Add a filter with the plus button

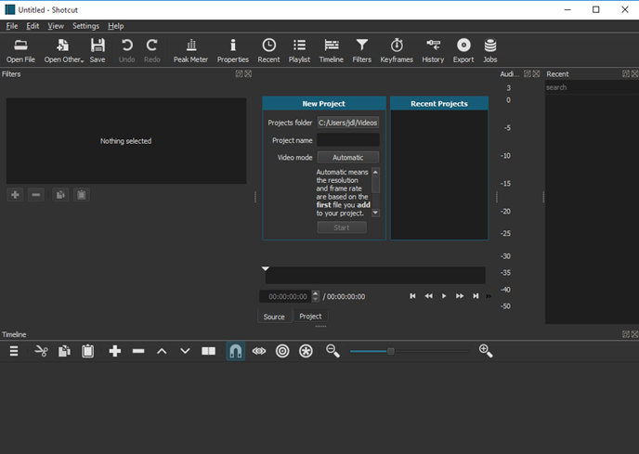coord(15,195)
